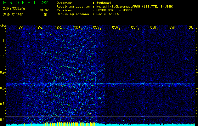Viewport: 198px width, 126px height.
Task: Click the kHz axis unit label
Action: tap(3, 26)
